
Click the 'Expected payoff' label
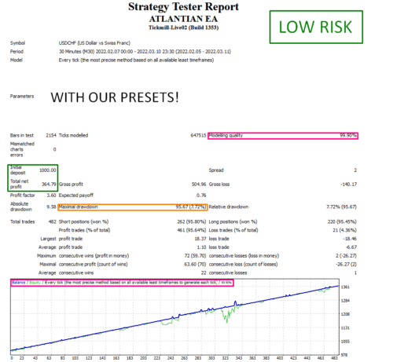(76, 196)
